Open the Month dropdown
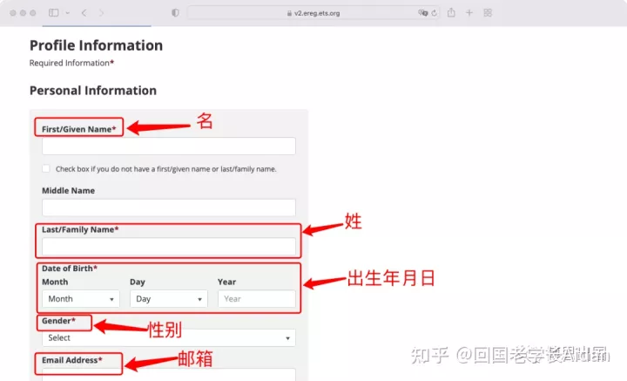The width and height of the screenshot is (627, 381). pos(81,299)
